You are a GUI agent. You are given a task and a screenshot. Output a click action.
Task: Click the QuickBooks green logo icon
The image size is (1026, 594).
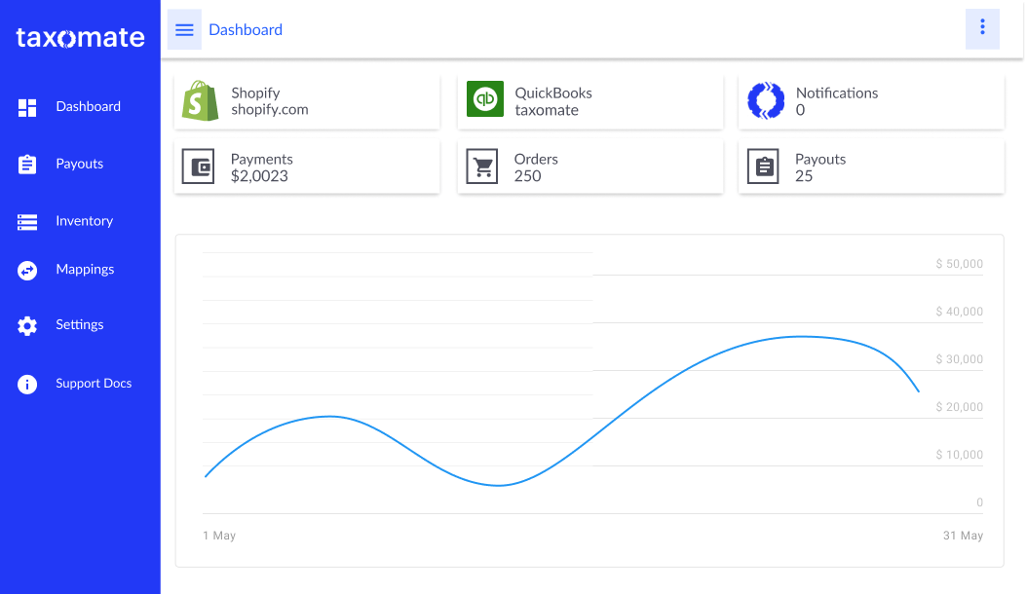485,98
